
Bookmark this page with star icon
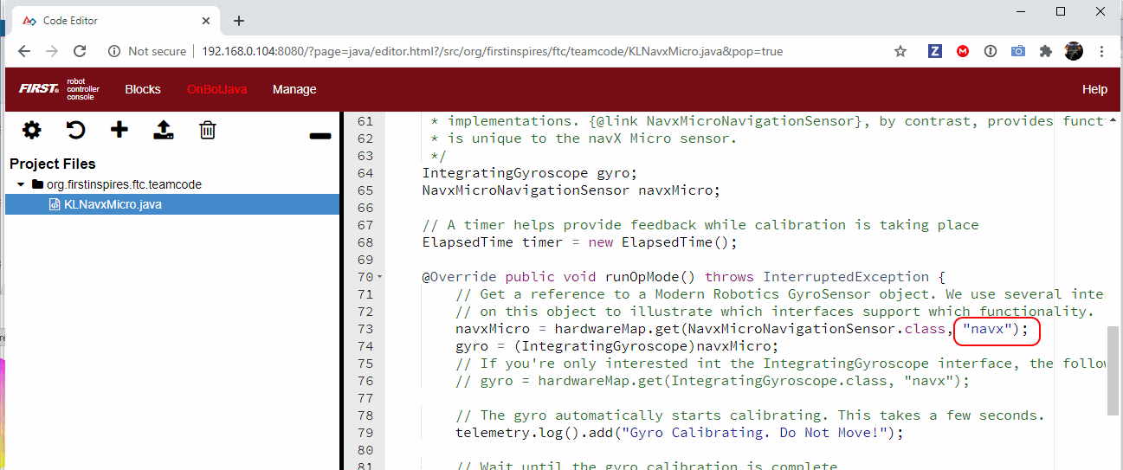900,51
